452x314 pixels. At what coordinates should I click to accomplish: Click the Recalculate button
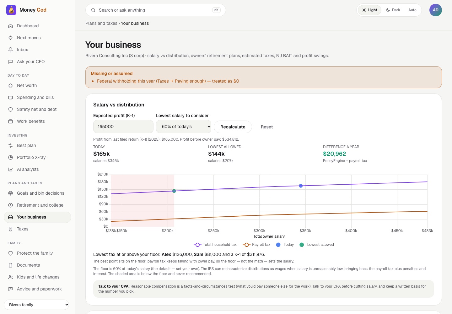pos(233,127)
